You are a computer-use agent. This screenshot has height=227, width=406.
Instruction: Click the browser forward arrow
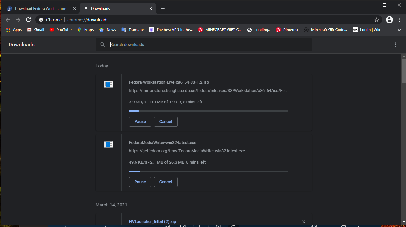tap(18, 20)
